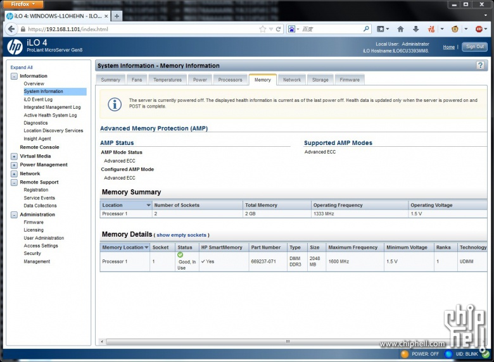
Task: Expand the Virtual Media tree section
Action: [14, 156]
